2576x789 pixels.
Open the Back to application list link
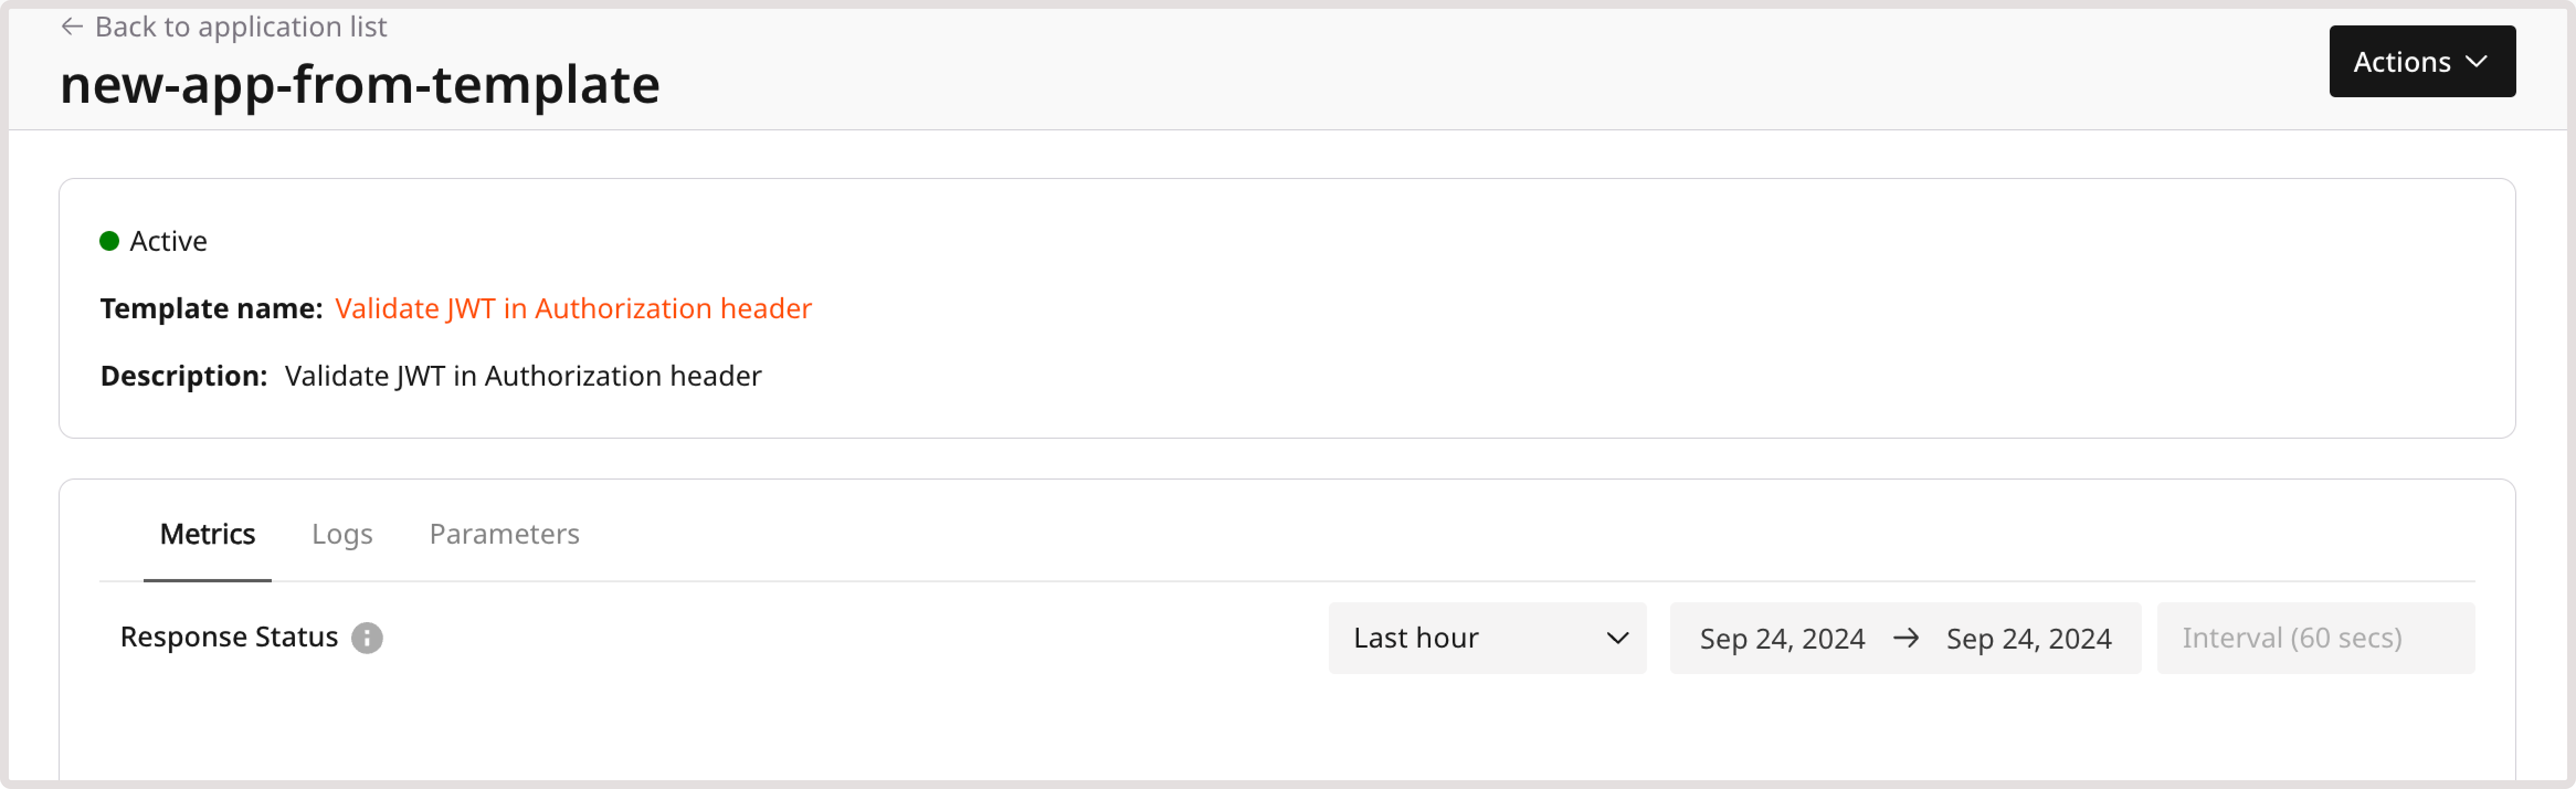(x=240, y=27)
